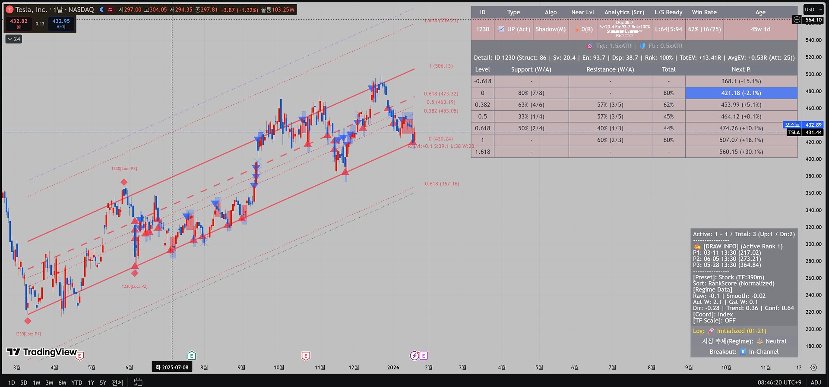The height and width of the screenshot is (387, 829).
Task: Click the -0.618 (367.16) level label
Action: pyautogui.click(x=441, y=184)
